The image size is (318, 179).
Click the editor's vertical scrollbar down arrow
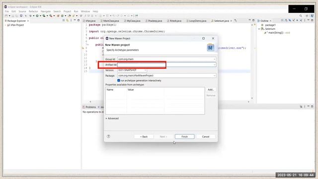tap(252, 98)
